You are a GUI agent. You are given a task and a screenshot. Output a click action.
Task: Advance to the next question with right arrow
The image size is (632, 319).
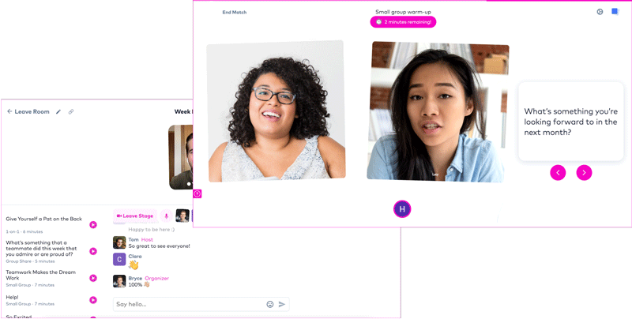[584, 172]
